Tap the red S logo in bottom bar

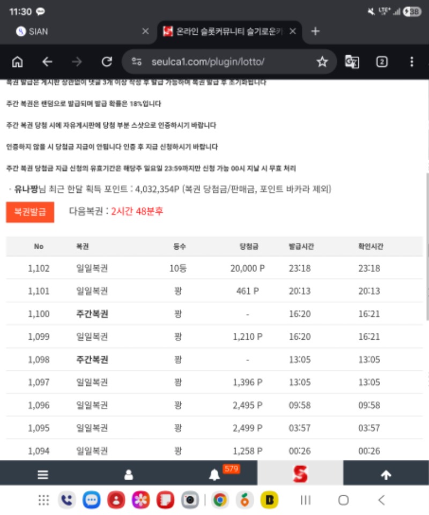(x=300, y=474)
